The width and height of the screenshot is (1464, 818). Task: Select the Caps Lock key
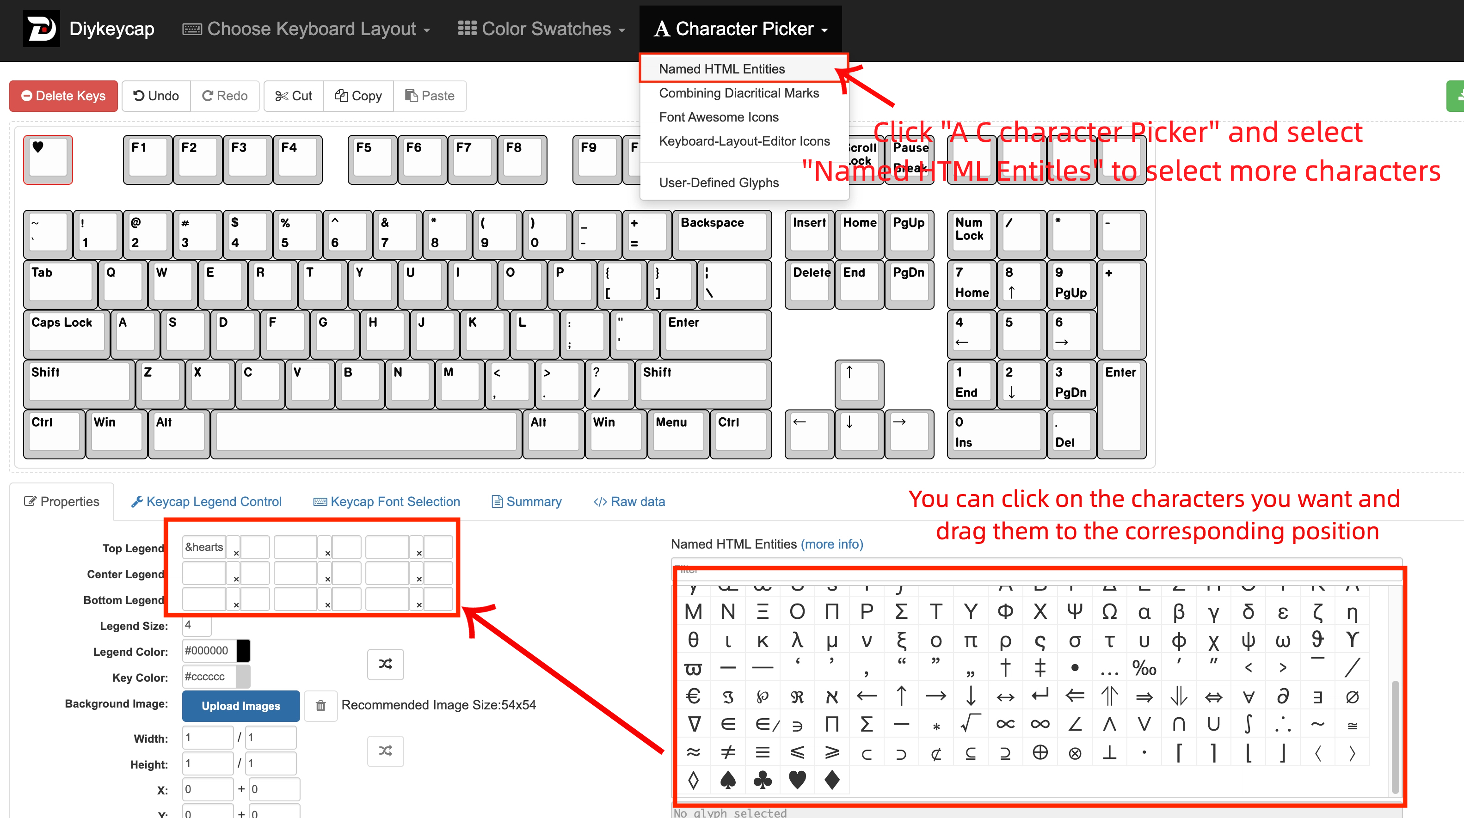click(x=67, y=334)
